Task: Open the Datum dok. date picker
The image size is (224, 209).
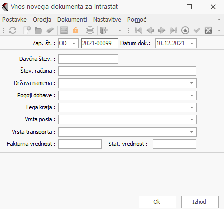Action: coord(192,43)
